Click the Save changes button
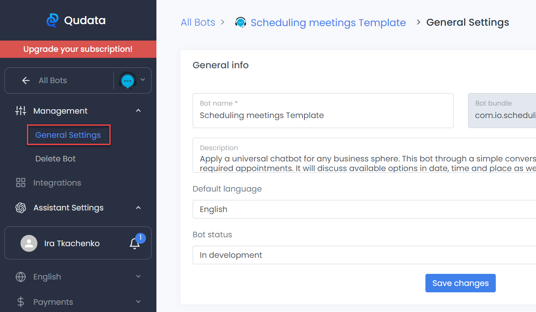 click(x=460, y=283)
